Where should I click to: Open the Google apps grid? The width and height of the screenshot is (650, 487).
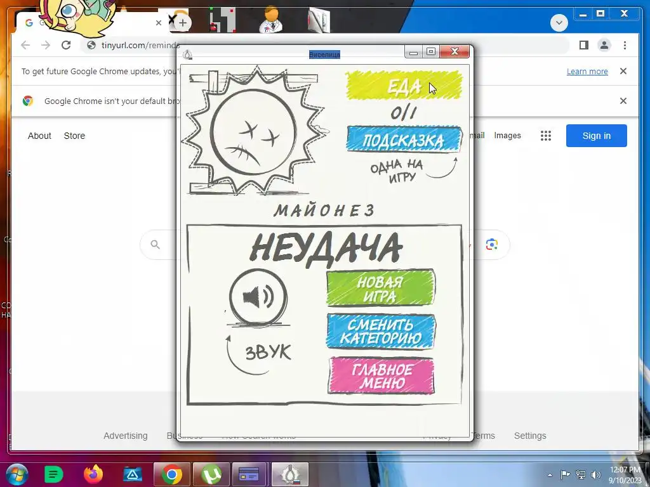[545, 136]
